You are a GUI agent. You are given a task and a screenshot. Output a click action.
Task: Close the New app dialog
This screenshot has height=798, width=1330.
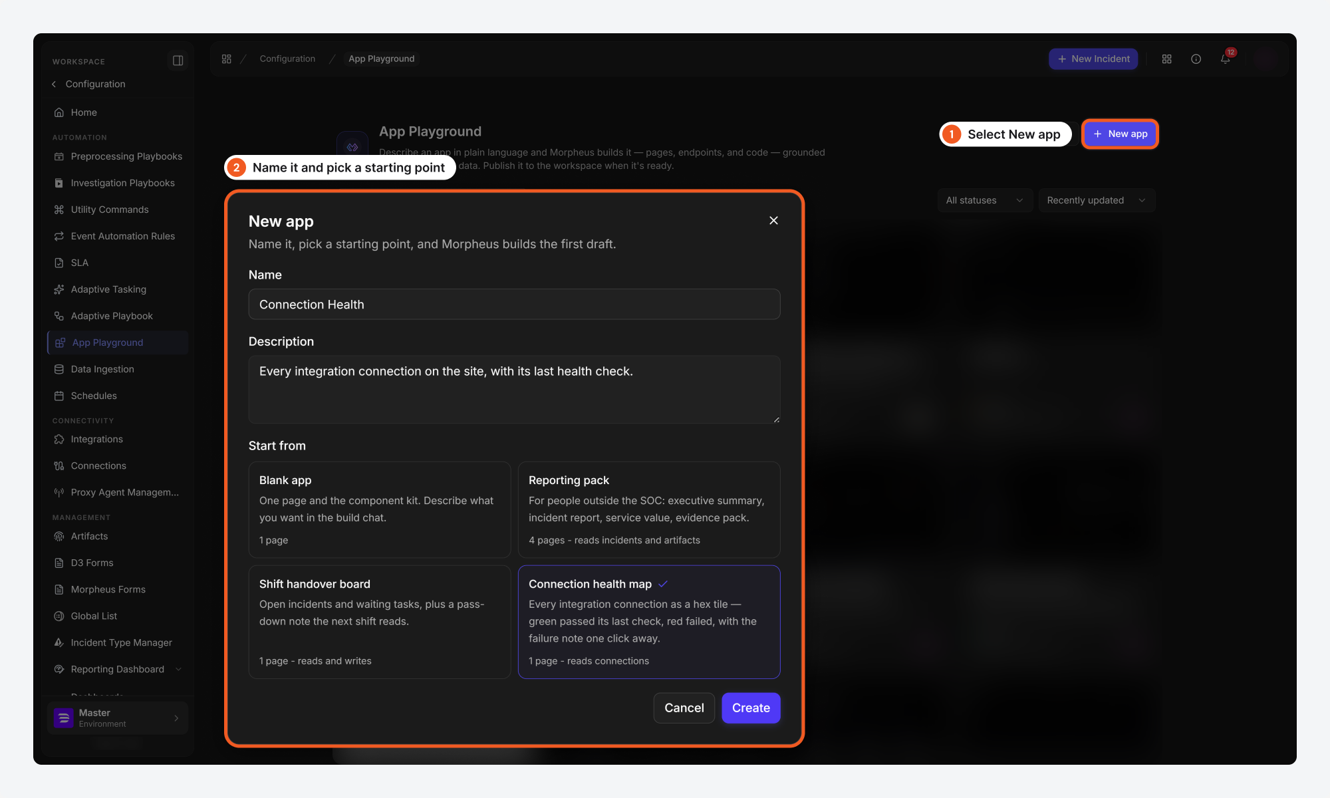coord(773,220)
